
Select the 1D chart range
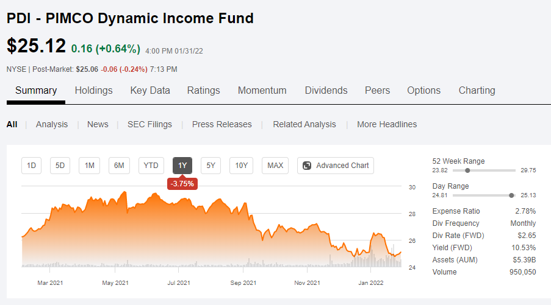(x=31, y=166)
